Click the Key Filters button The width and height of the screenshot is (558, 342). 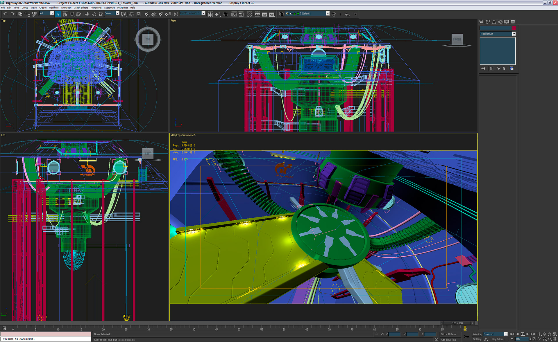coord(498,339)
